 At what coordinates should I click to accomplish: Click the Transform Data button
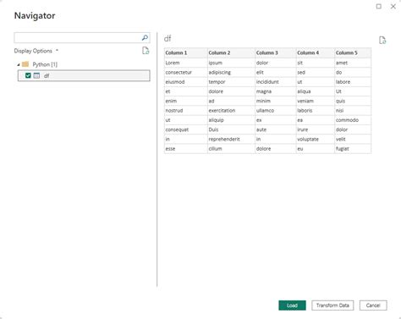point(332,305)
